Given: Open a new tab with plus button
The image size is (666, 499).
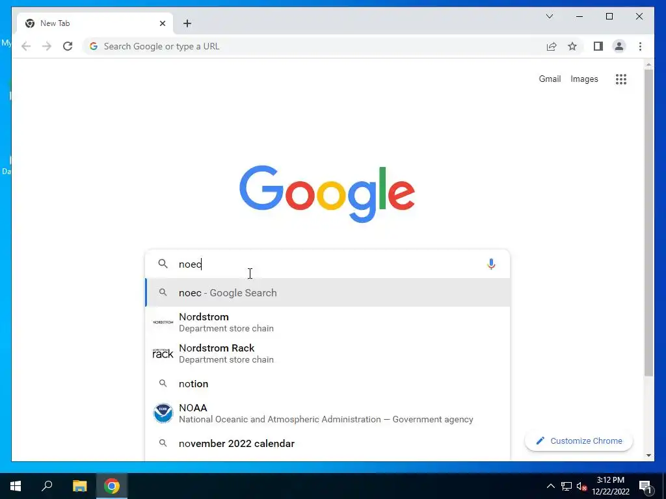Looking at the screenshot, I should [187, 23].
